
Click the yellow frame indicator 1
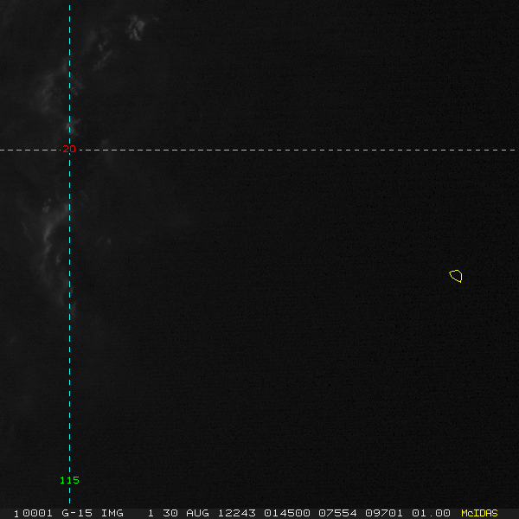click(16, 514)
